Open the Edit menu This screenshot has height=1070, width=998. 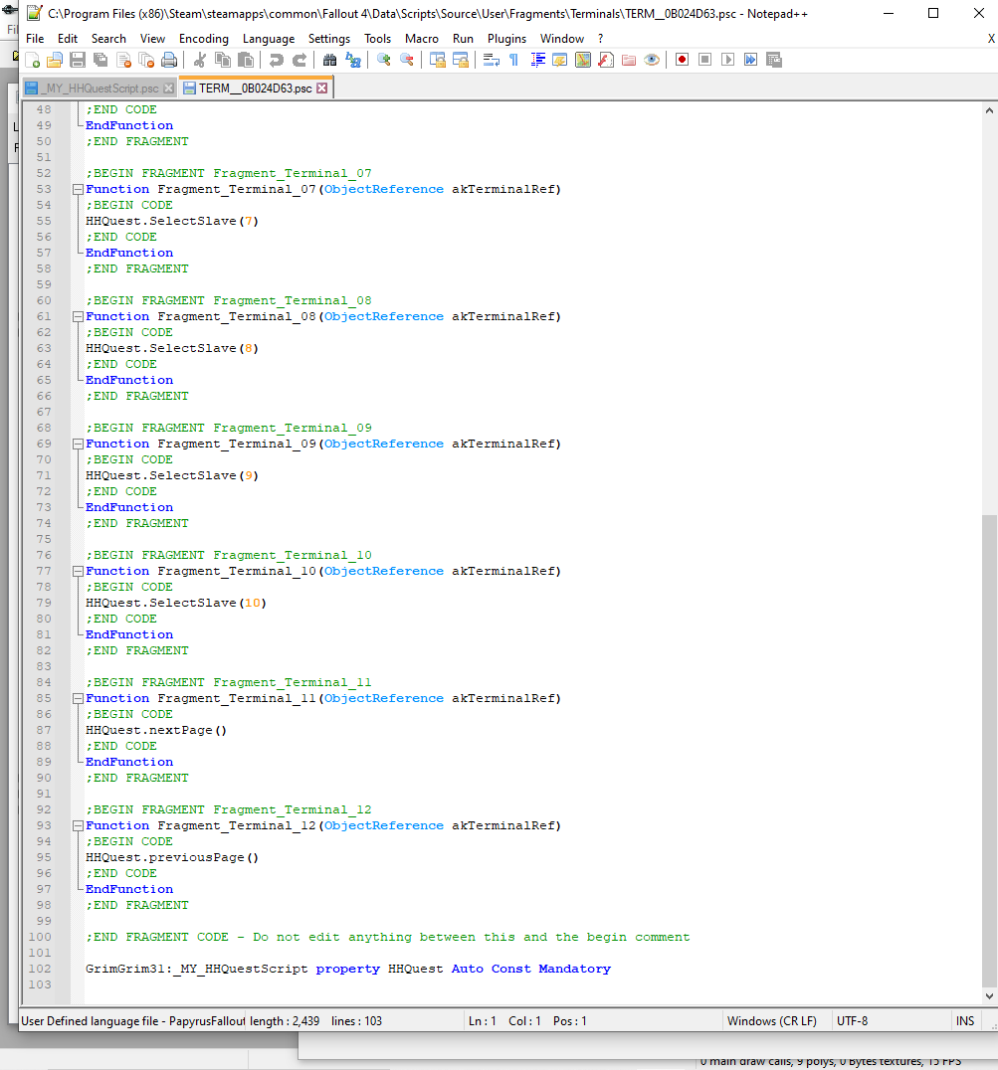(x=68, y=39)
